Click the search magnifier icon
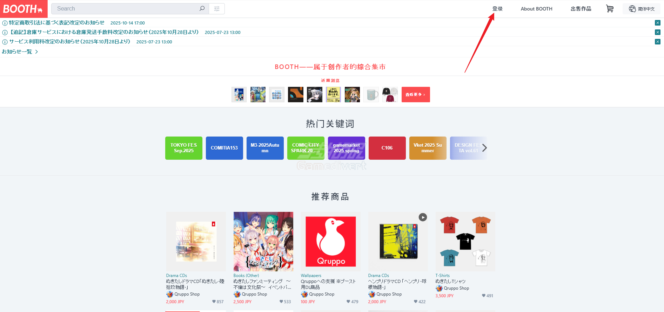 [202, 9]
